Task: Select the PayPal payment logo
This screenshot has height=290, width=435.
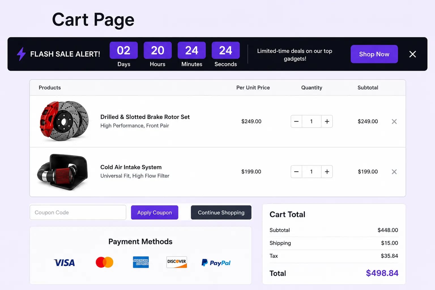Action: tap(216, 263)
